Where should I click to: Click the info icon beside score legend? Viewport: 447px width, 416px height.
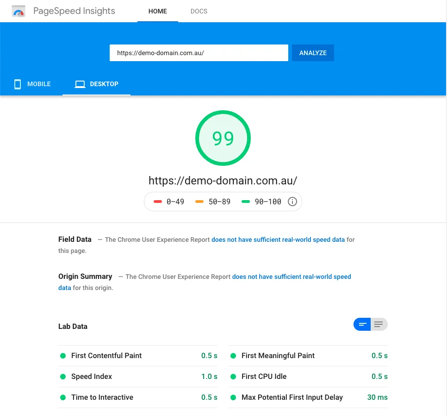click(x=292, y=202)
